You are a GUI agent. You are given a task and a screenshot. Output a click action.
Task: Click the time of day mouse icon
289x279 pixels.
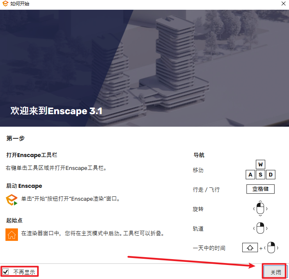[x=271, y=247]
